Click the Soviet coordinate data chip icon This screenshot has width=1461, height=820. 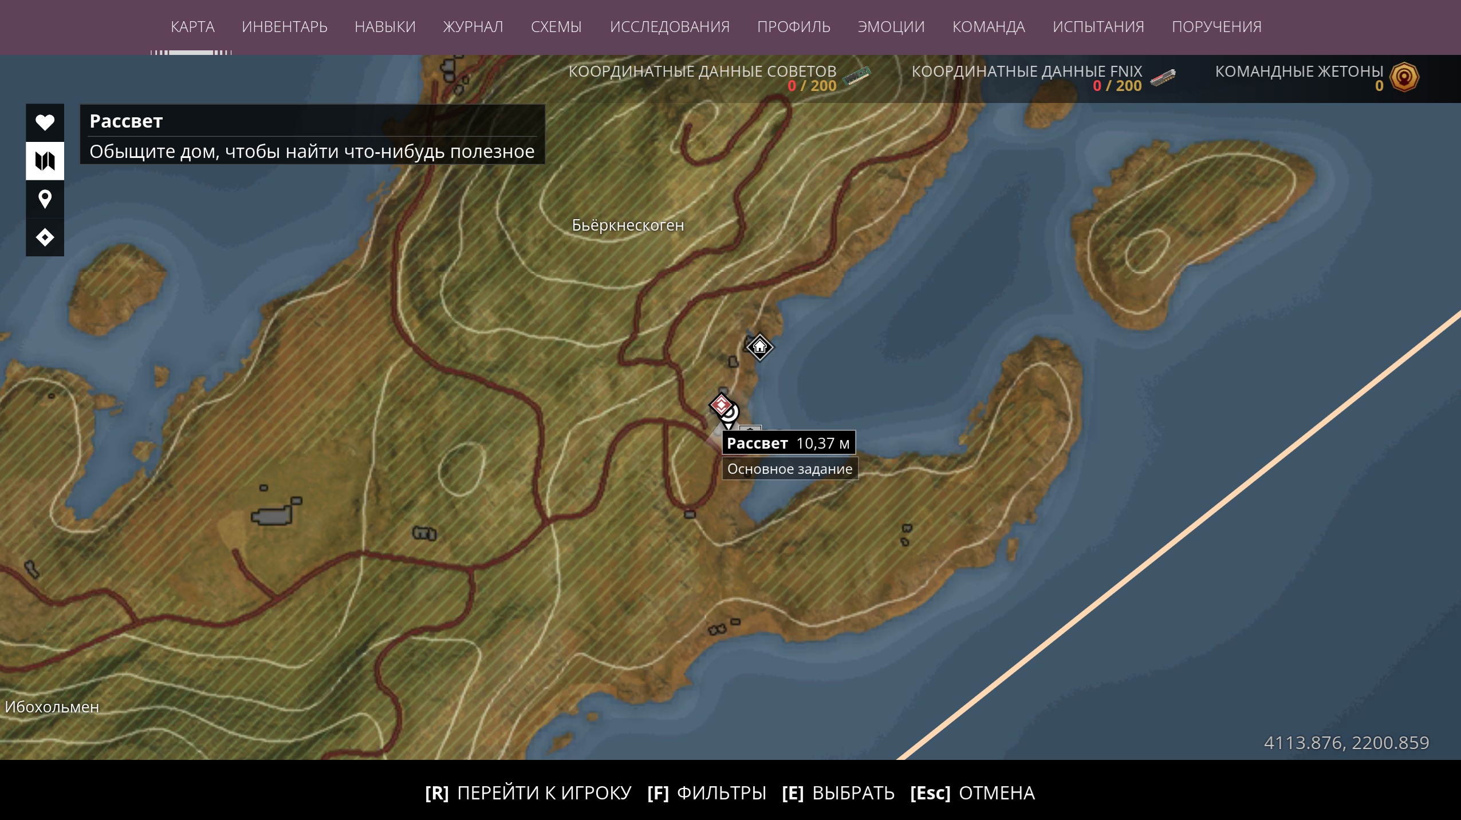(x=857, y=76)
